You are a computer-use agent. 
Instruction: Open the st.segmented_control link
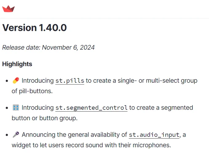(x=91, y=108)
